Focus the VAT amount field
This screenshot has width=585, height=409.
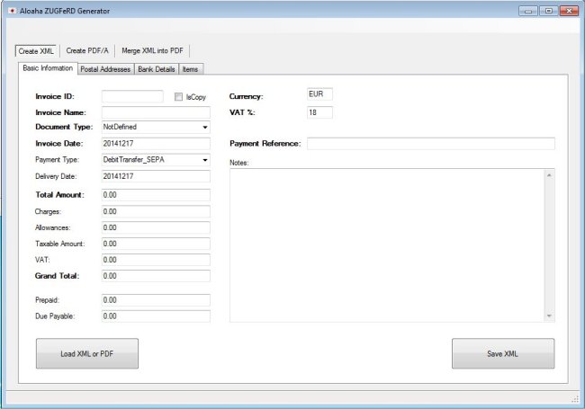point(156,260)
